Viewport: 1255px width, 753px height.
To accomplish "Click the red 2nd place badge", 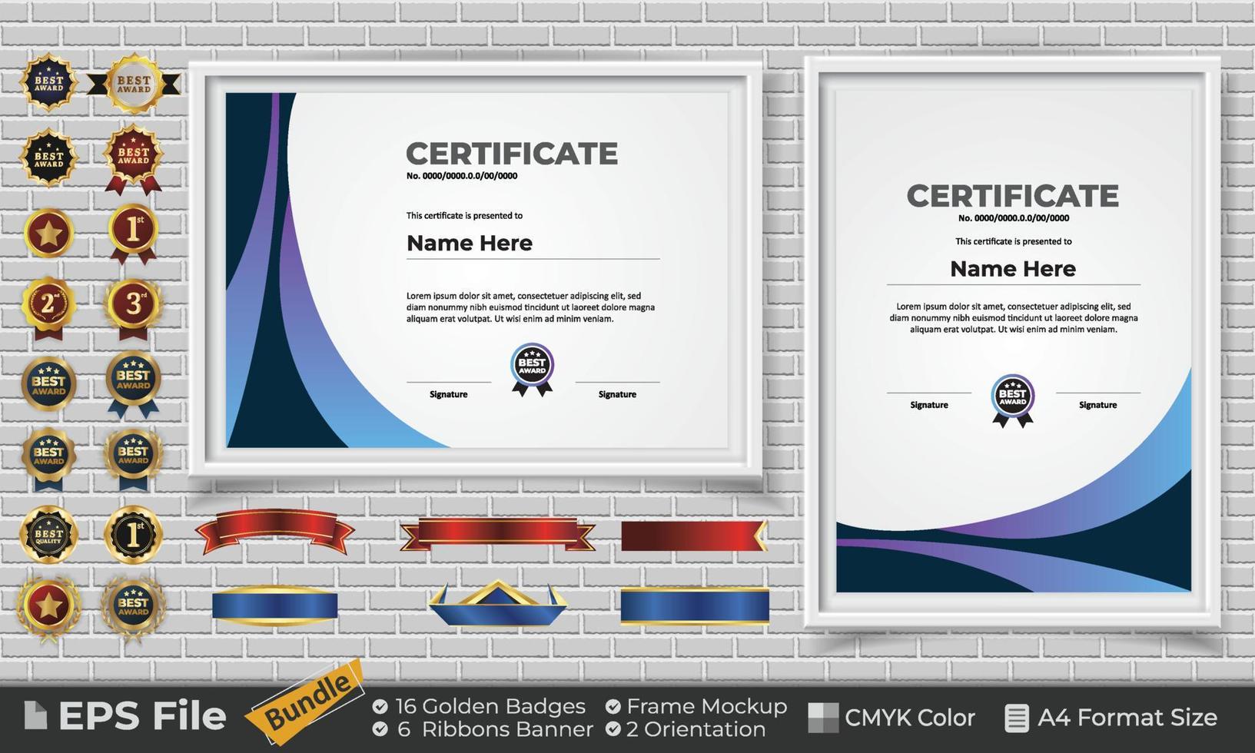I will (48, 307).
